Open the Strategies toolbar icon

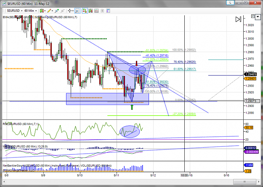pyautogui.click(x=102, y=11)
